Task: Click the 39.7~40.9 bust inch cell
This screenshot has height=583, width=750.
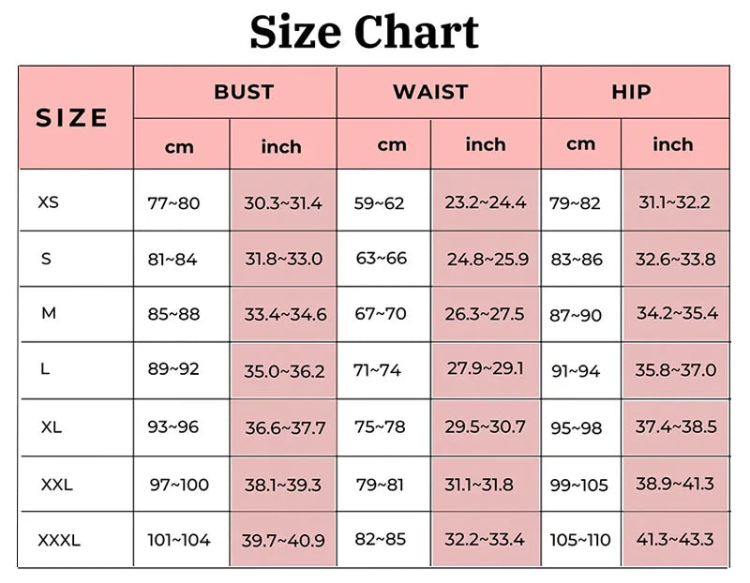Action: click(x=283, y=541)
